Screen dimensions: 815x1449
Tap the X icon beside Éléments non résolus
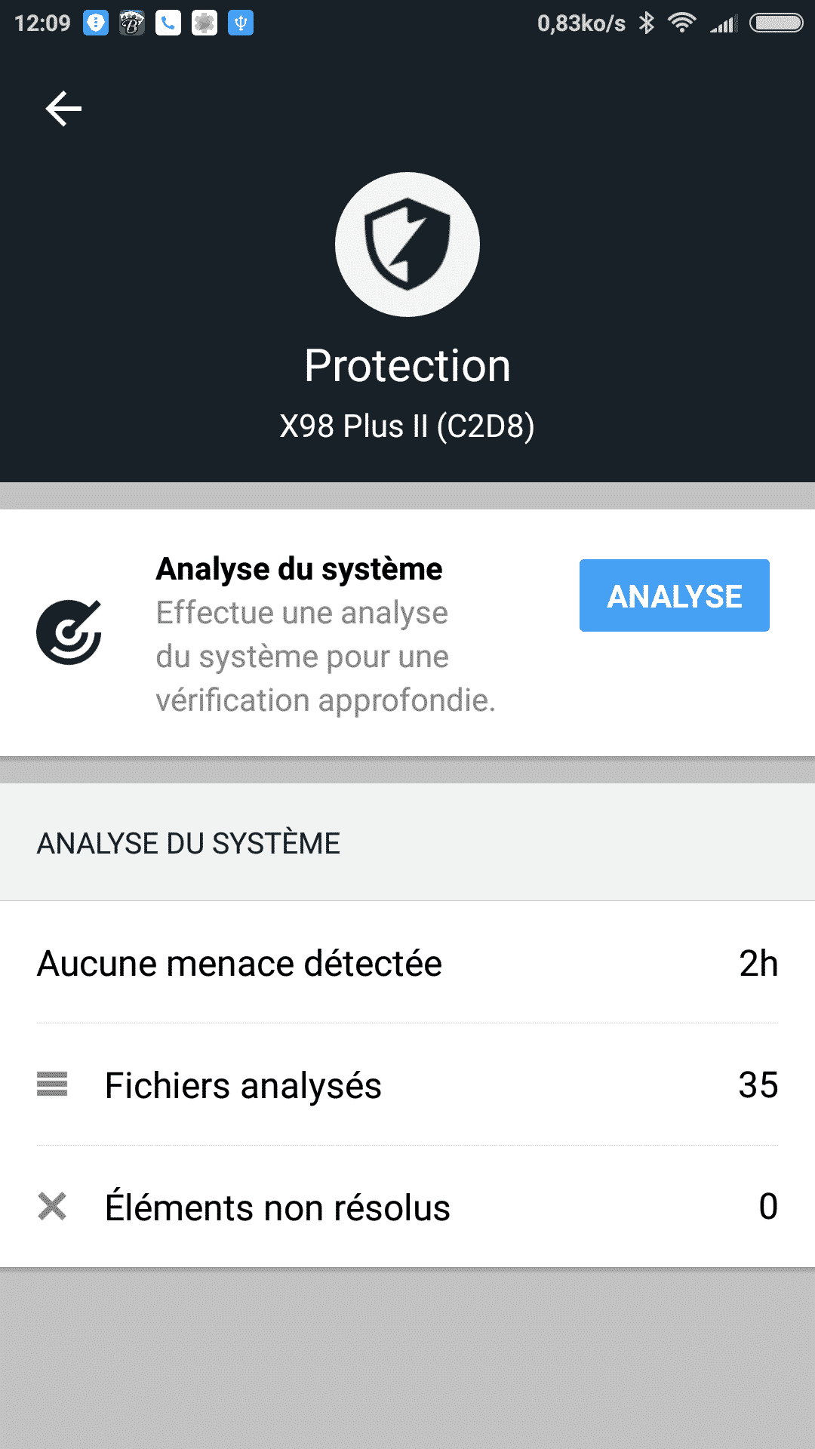point(52,1206)
